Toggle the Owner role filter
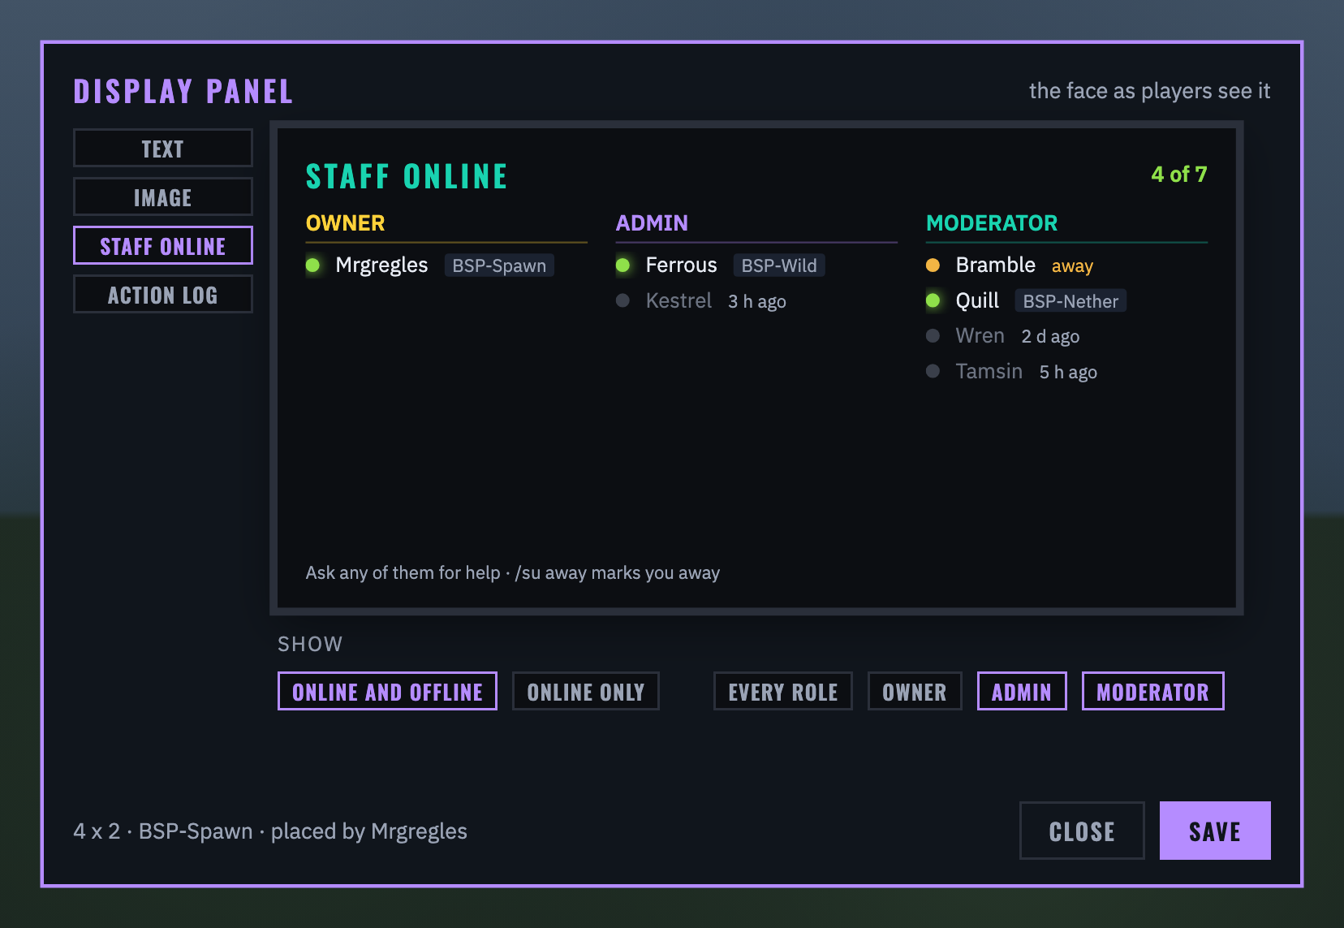Screen dimensions: 1344x928 coord(915,691)
